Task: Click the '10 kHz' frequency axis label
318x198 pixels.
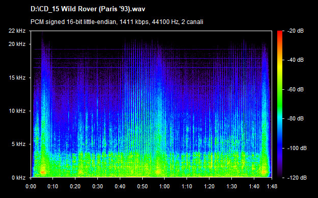Action: point(17,111)
